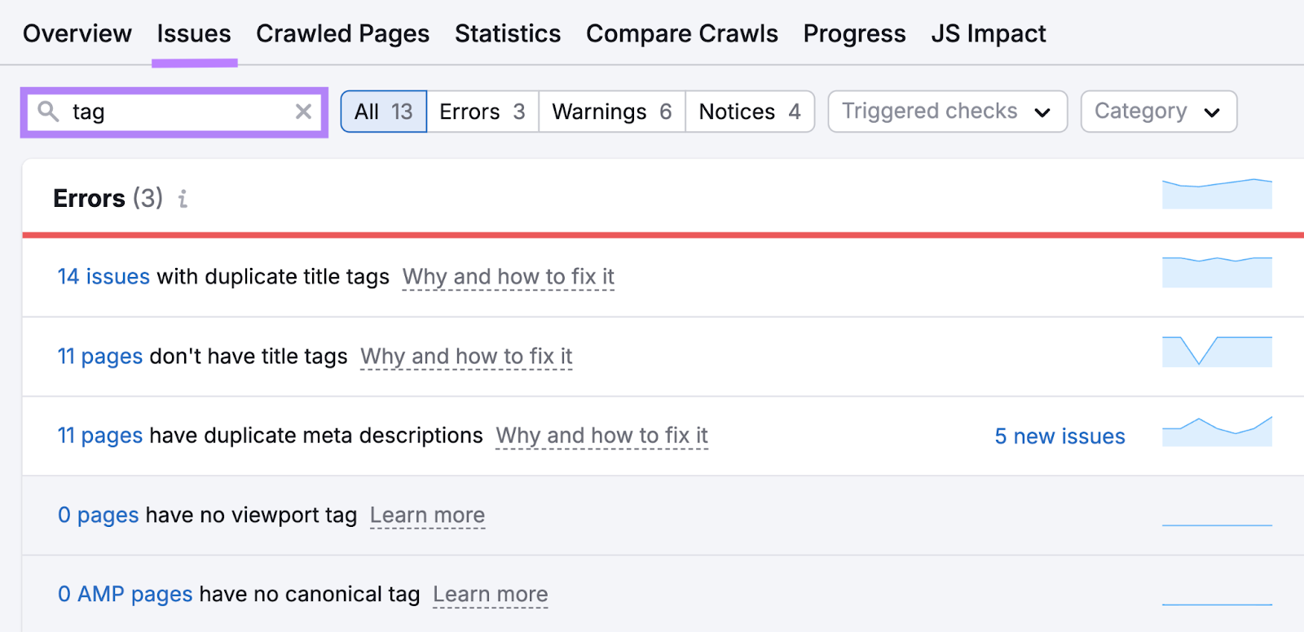Open 5 new issues for meta descriptions
Image resolution: width=1304 pixels, height=632 pixels.
click(1058, 436)
